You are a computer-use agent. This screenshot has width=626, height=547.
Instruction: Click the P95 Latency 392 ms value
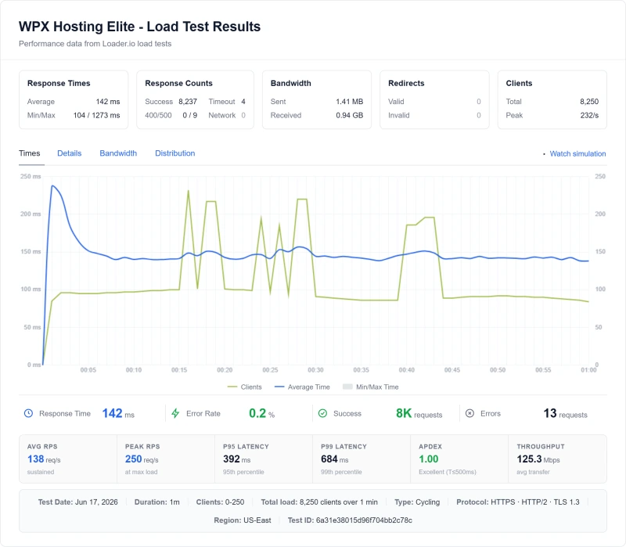(237, 459)
